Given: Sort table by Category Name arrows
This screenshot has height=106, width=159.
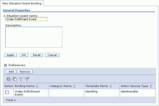Looking at the screenshot, I should coord(74,86).
